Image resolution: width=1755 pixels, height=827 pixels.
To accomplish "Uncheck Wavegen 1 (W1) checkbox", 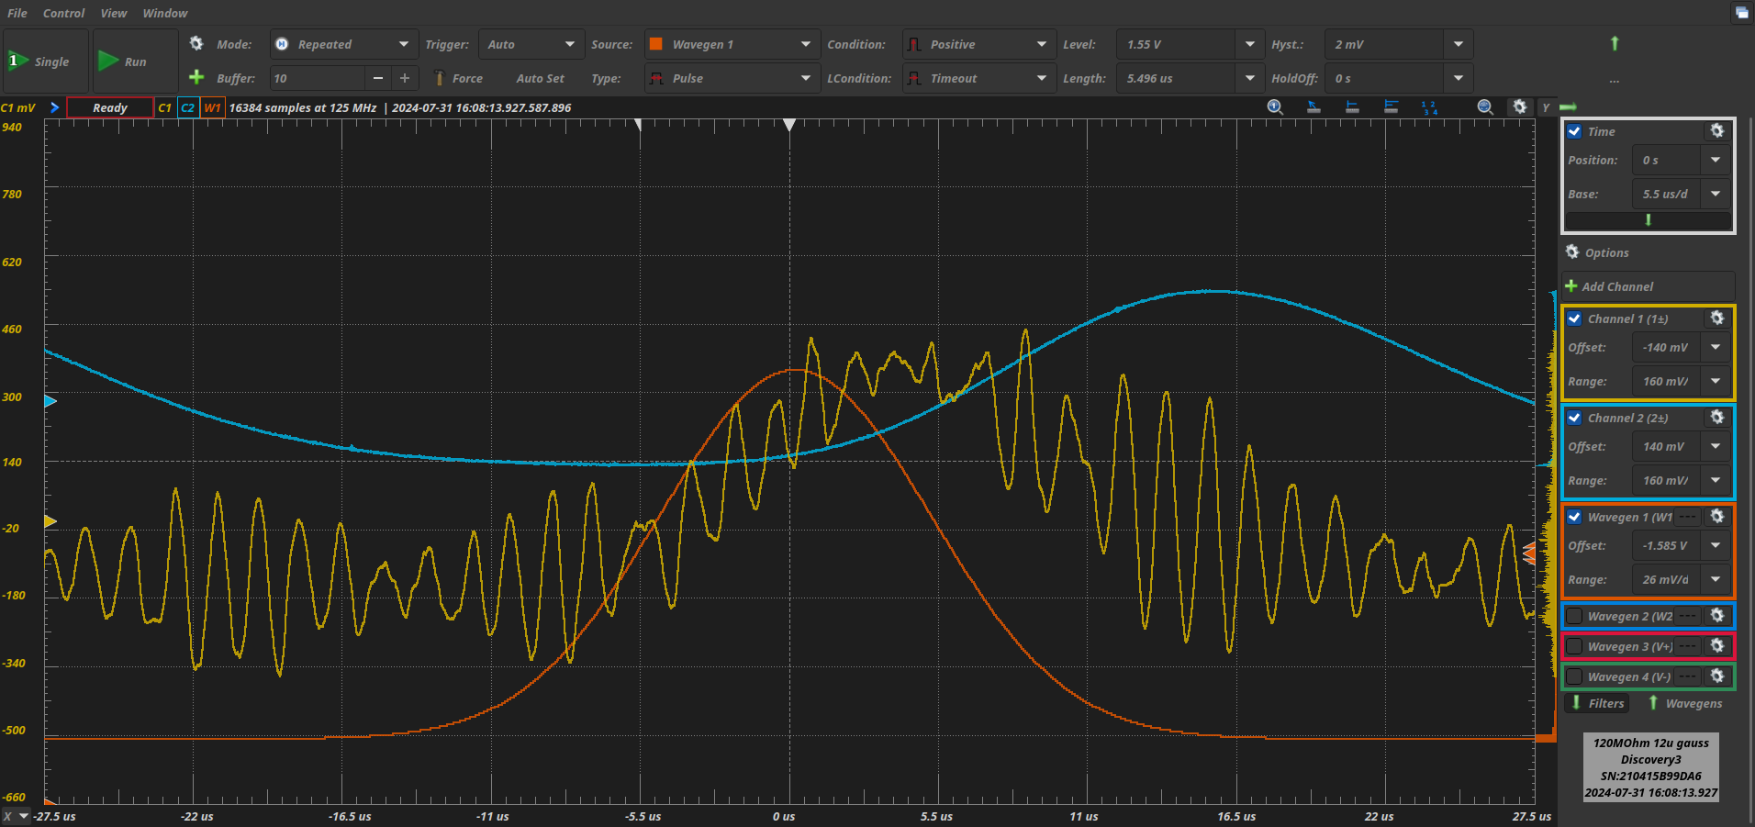I will [x=1575, y=517].
